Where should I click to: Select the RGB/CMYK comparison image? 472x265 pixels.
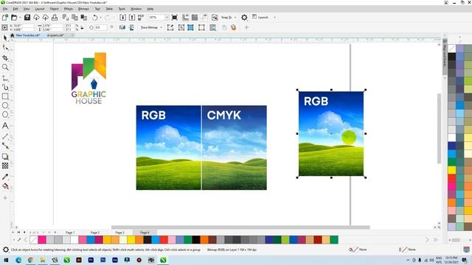coord(201,147)
